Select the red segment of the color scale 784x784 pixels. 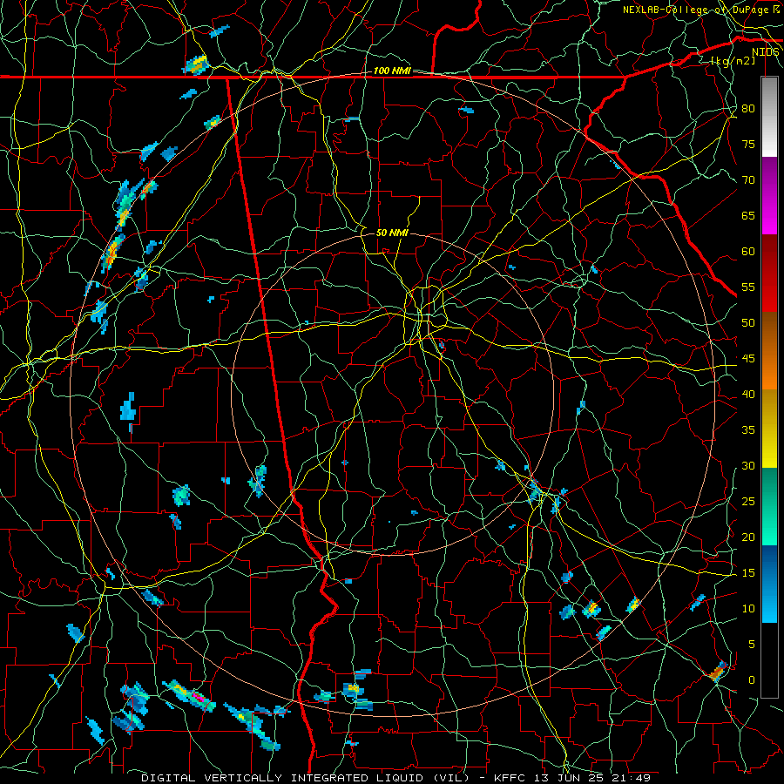coord(769,274)
